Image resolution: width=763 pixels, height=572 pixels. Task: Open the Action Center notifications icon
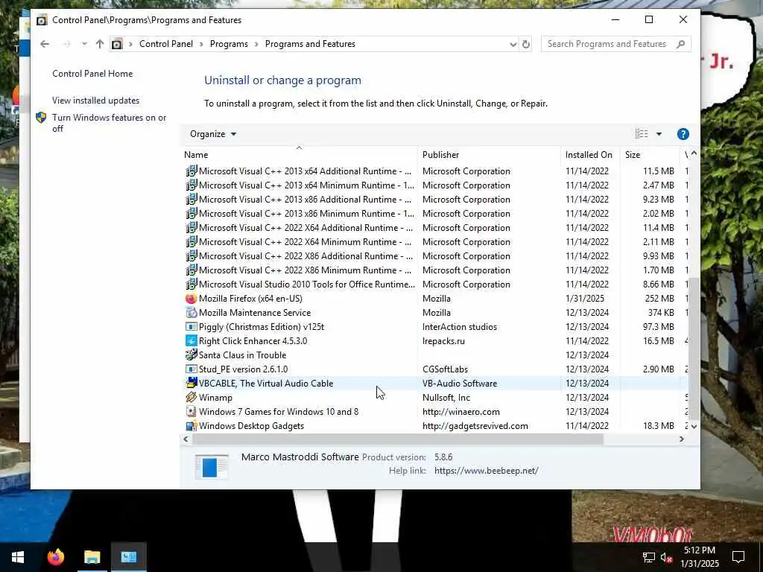[738, 557]
